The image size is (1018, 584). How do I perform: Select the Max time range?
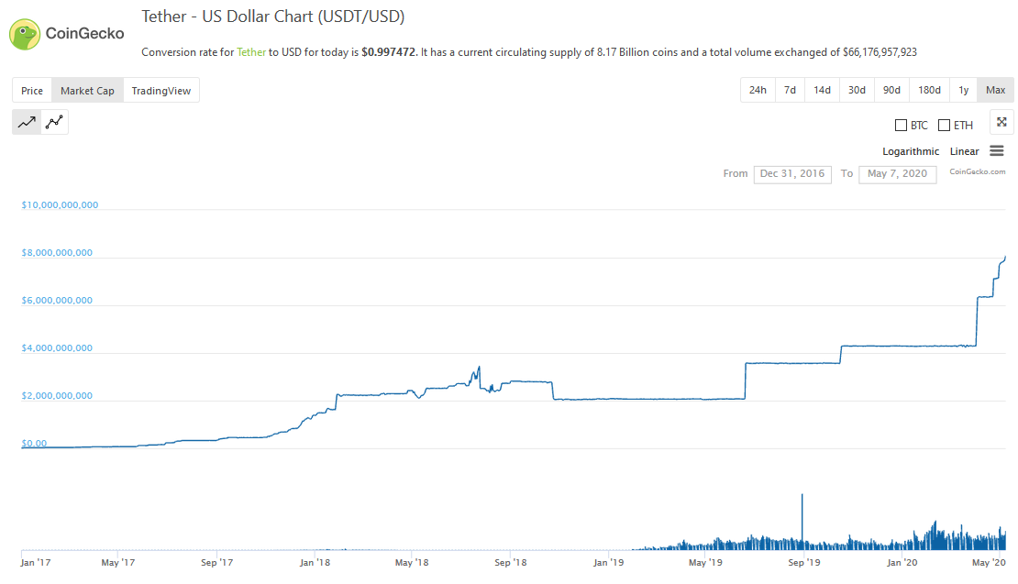click(x=995, y=90)
